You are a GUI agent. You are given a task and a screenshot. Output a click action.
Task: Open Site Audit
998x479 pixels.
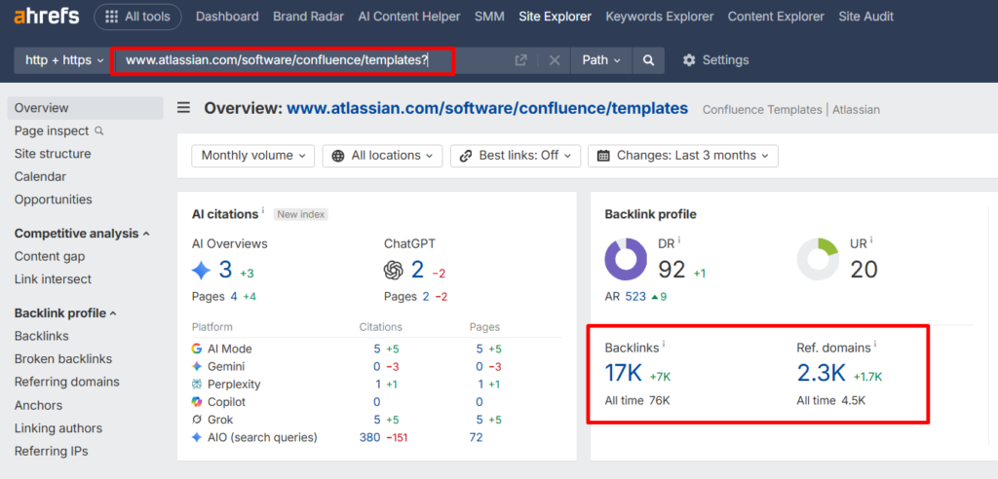pyautogui.click(x=866, y=17)
